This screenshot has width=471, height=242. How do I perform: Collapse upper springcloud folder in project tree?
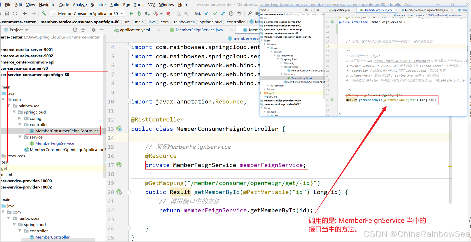click(14, 112)
